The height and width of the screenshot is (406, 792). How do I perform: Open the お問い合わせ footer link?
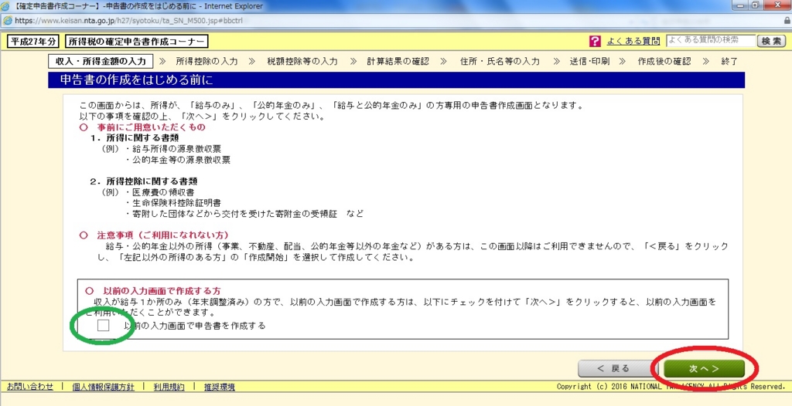tap(30, 387)
